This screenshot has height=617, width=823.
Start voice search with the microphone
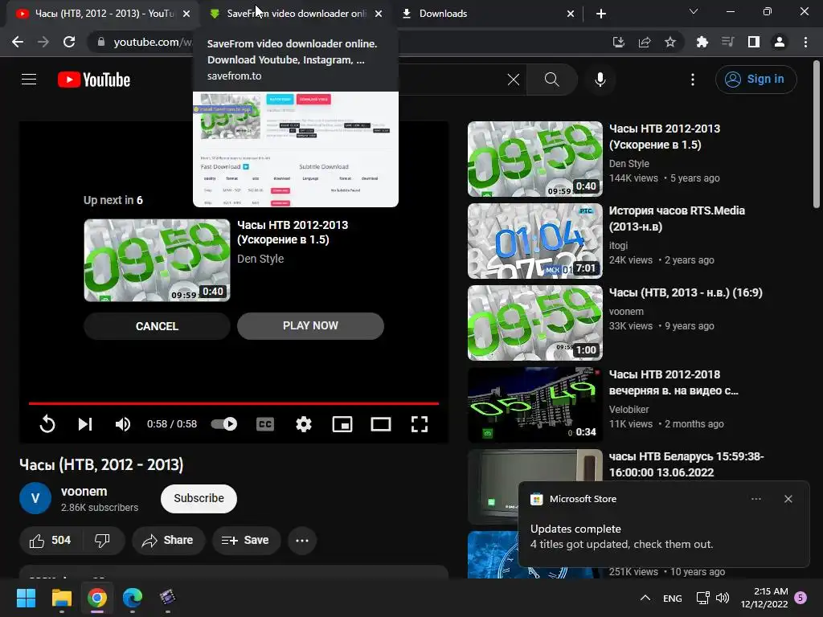[x=600, y=80]
